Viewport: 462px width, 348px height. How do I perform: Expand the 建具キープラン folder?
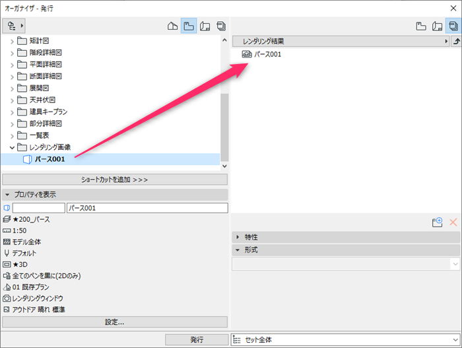(x=12, y=112)
